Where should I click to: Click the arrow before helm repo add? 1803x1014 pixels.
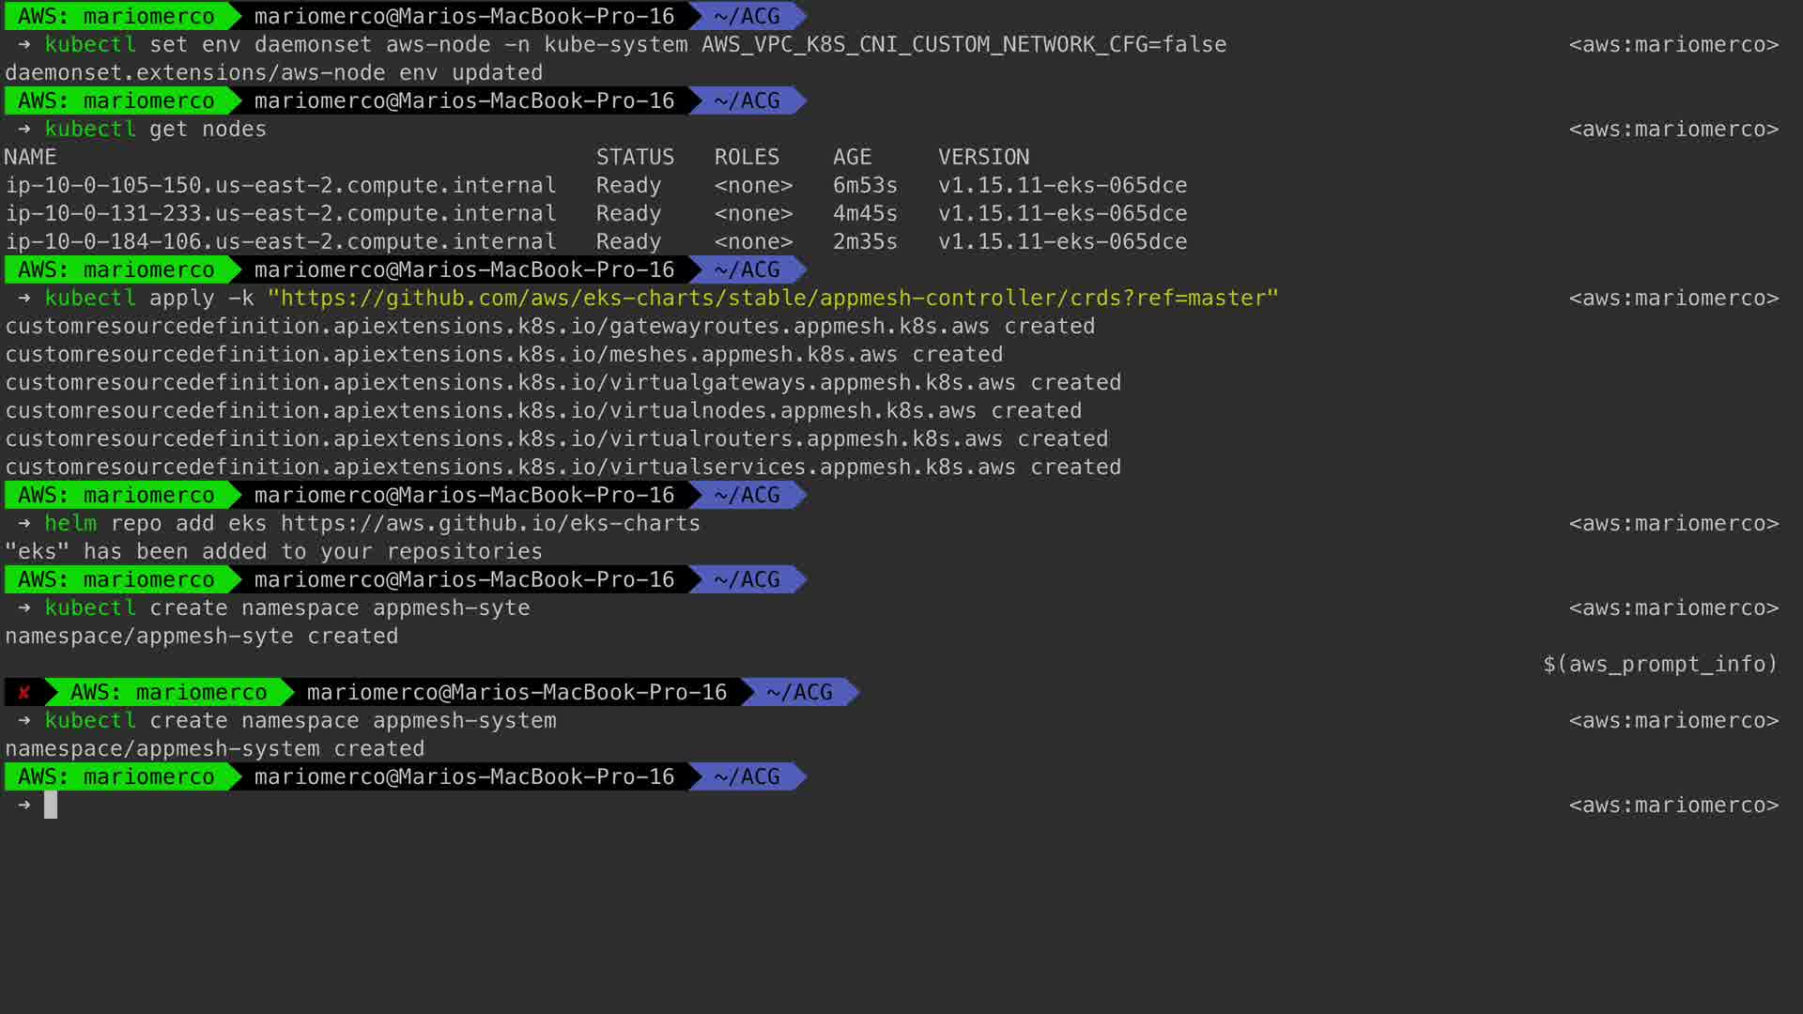24,524
